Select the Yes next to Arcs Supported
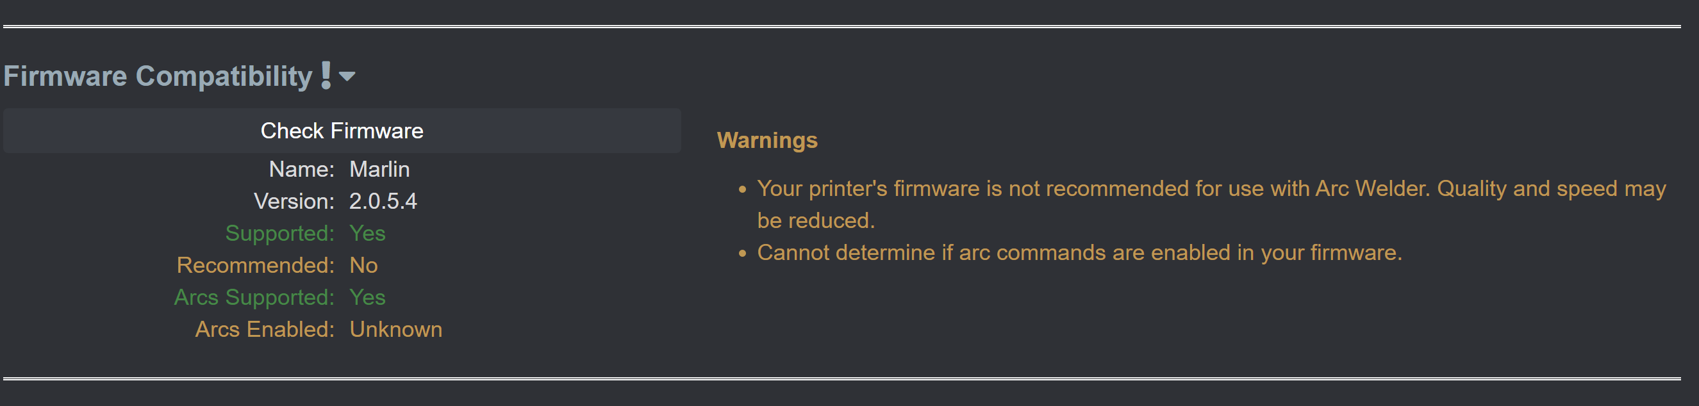Viewport: 1699px width, 406px height. coord(367,297)
